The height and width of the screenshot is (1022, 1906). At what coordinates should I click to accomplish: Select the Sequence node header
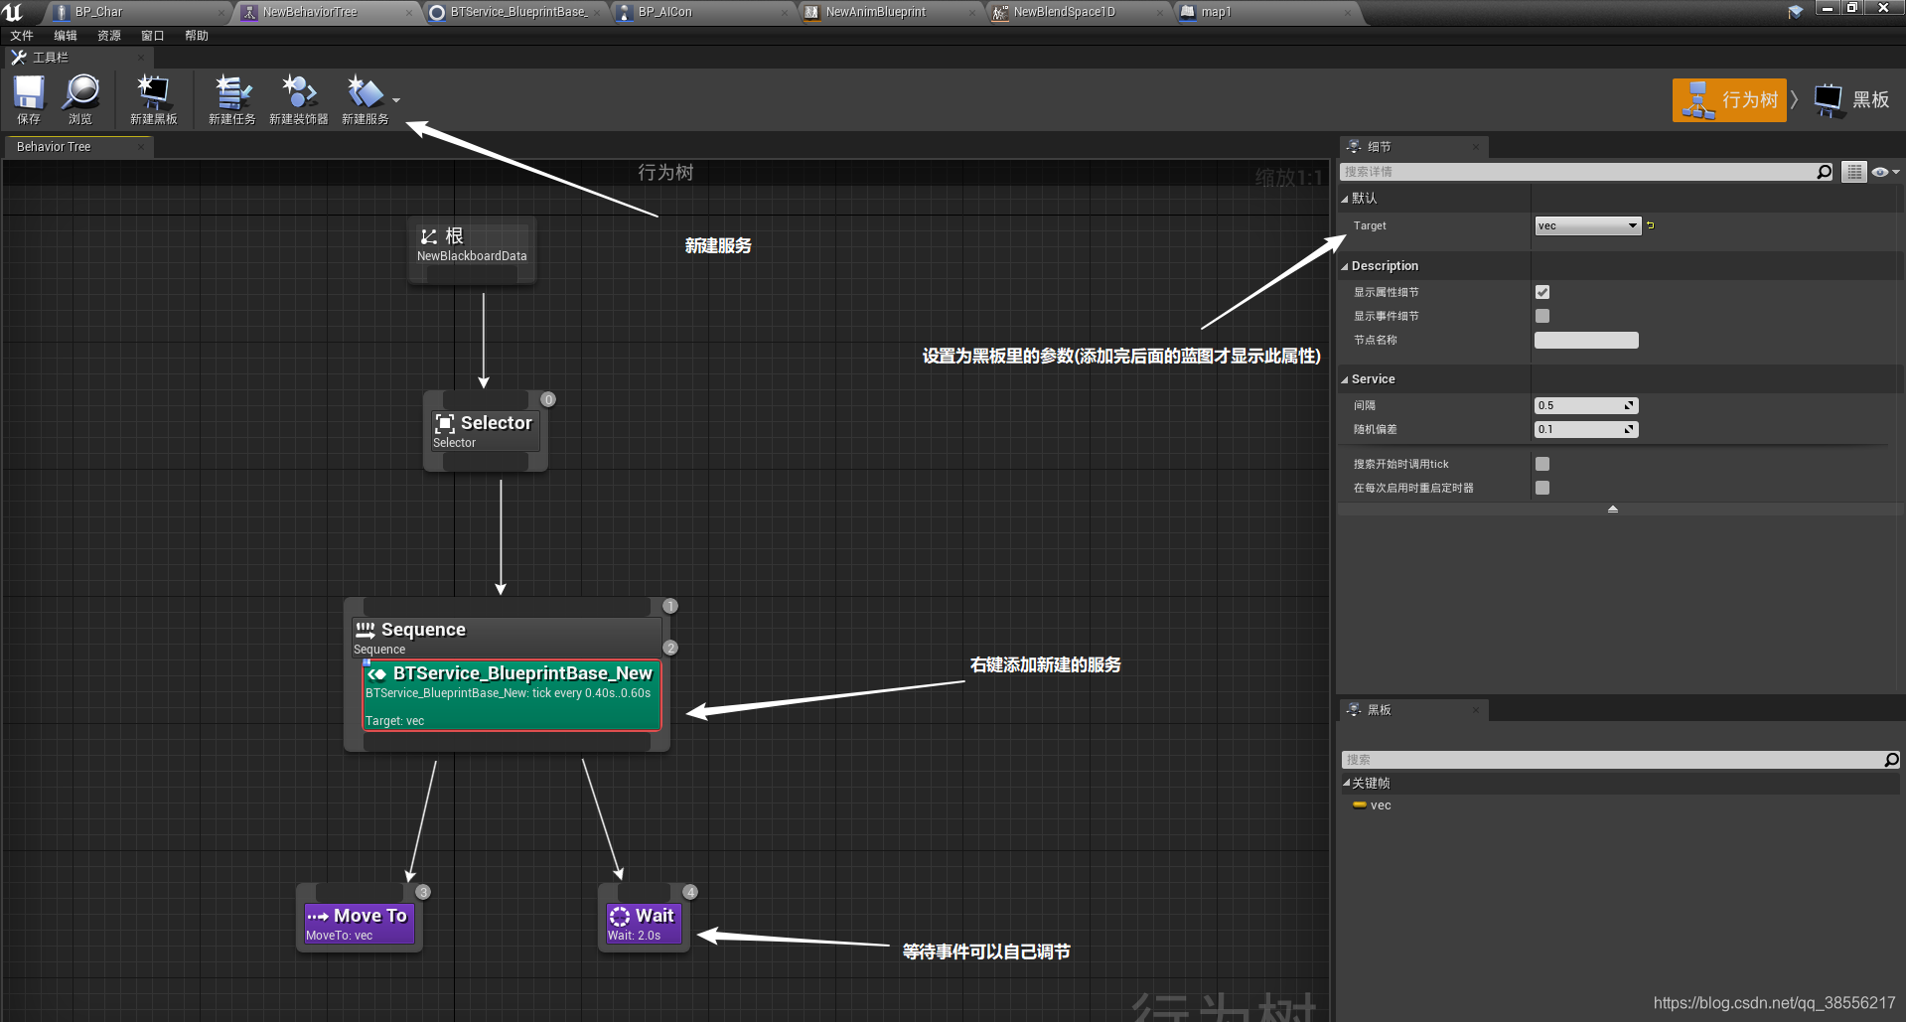coord(507,636)
